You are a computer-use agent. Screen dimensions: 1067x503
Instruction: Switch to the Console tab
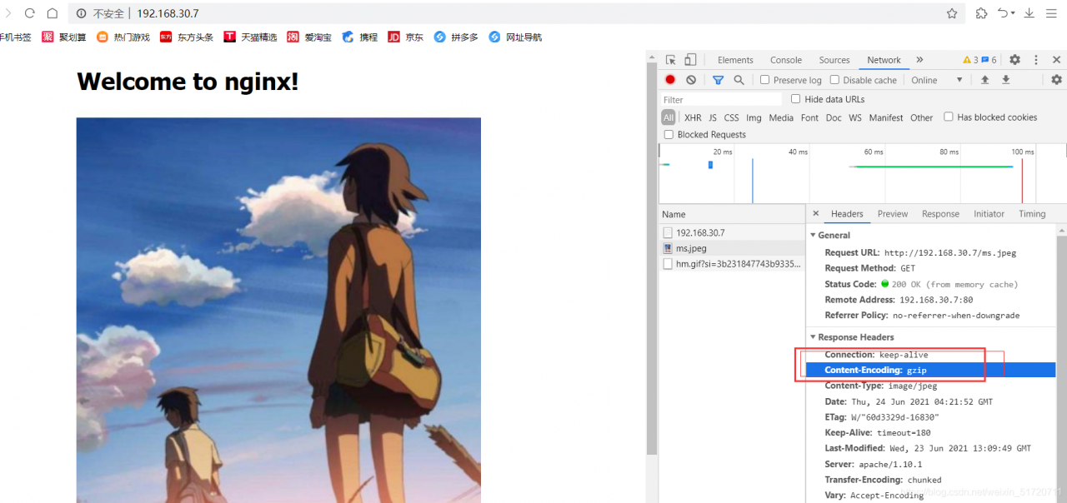[x=786, y=60]
